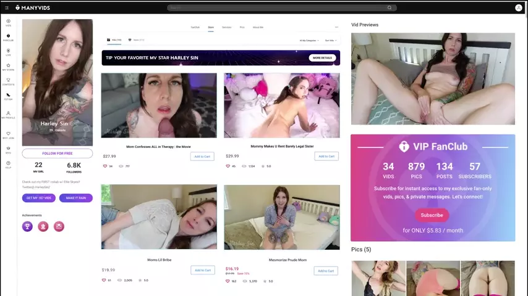The width and height of the screenshot is (528, 296).
Task: Open MV Stars in the sidebar
Action: coord(8,67)
